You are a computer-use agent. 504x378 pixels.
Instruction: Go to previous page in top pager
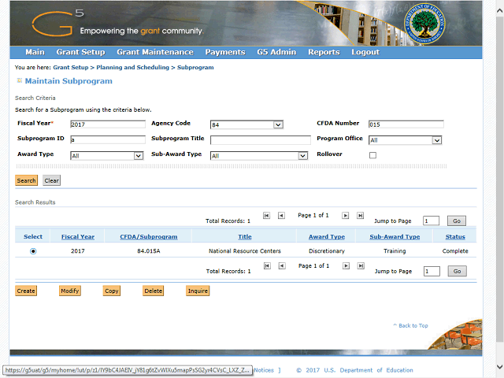point(281,215)
